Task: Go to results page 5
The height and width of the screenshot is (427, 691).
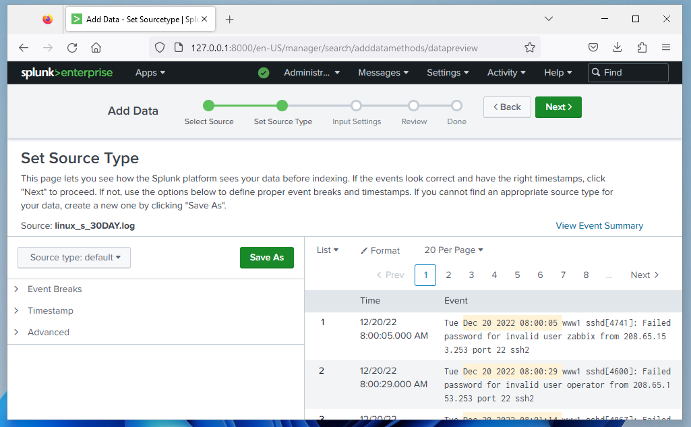Action: [517, 275]
